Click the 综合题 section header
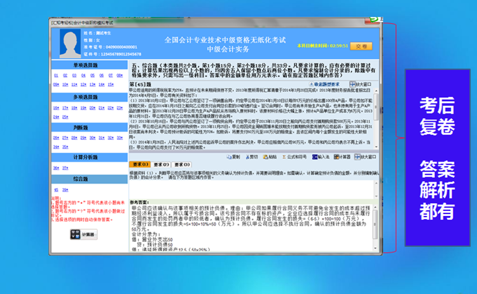This screenshot has height=294, width=477. [89, 179]
